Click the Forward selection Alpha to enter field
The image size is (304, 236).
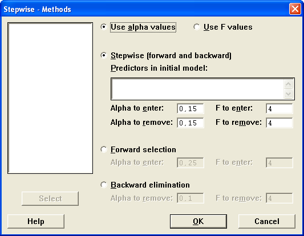click(190, 162)
